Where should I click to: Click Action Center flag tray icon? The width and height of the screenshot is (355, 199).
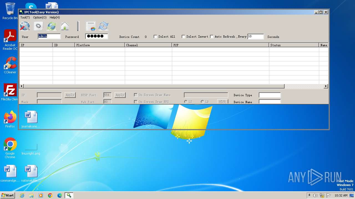[x=329, y=195]
